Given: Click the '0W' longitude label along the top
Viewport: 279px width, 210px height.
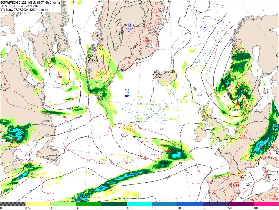Looking at the screenshot, I should [189, 1].
